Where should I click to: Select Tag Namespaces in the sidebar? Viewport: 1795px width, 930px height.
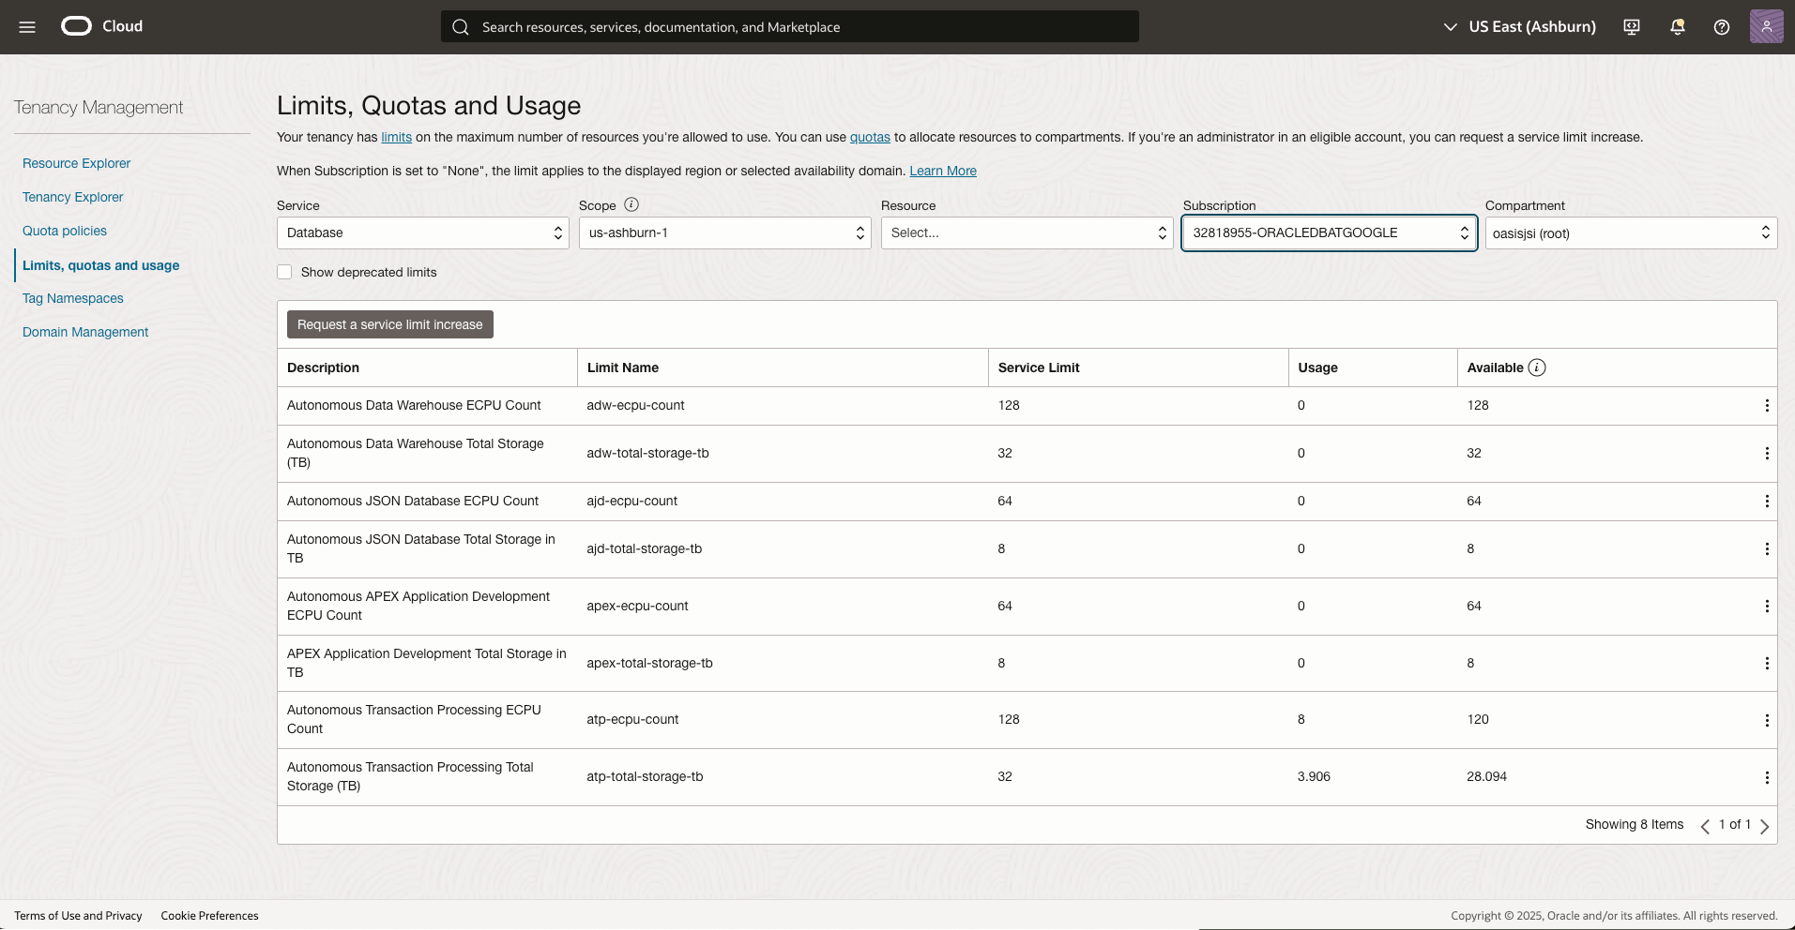tap(72, 298)
